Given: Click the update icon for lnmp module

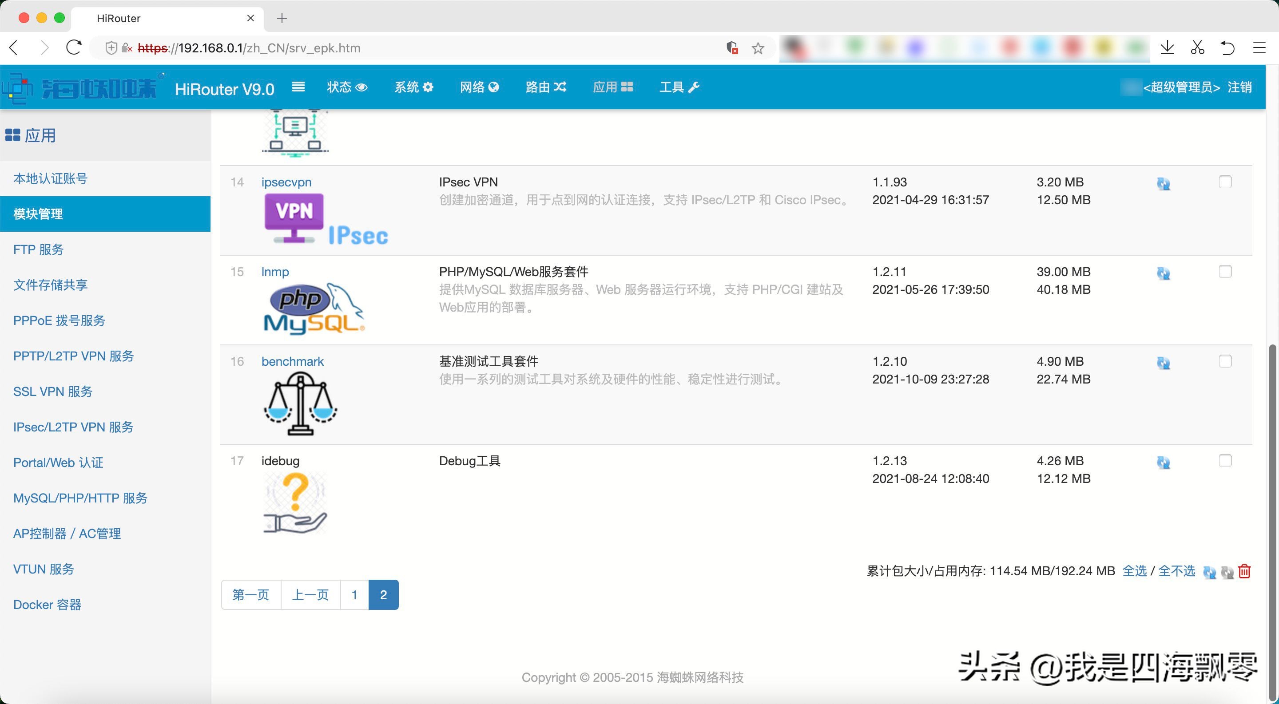Looking at the screenshot, I should click(x=1164, y=273).
